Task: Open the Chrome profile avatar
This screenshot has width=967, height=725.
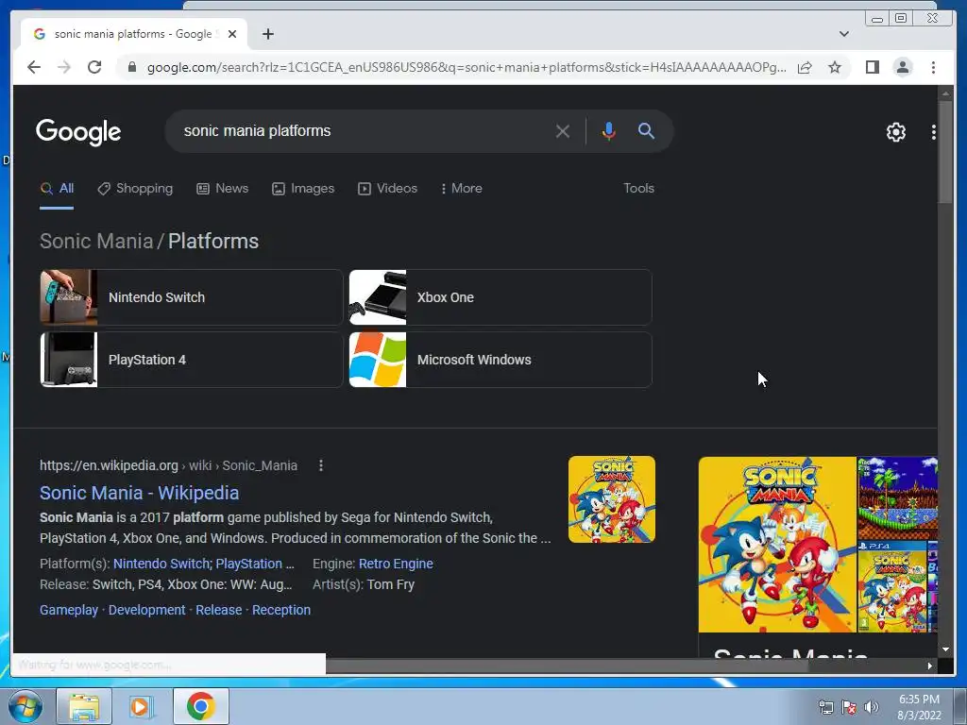Action: click(902, 67)
